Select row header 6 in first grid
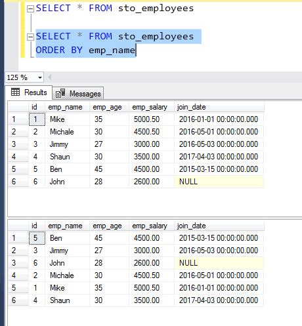Viewport: 302px width, 326px height. (x=18, y=182)
